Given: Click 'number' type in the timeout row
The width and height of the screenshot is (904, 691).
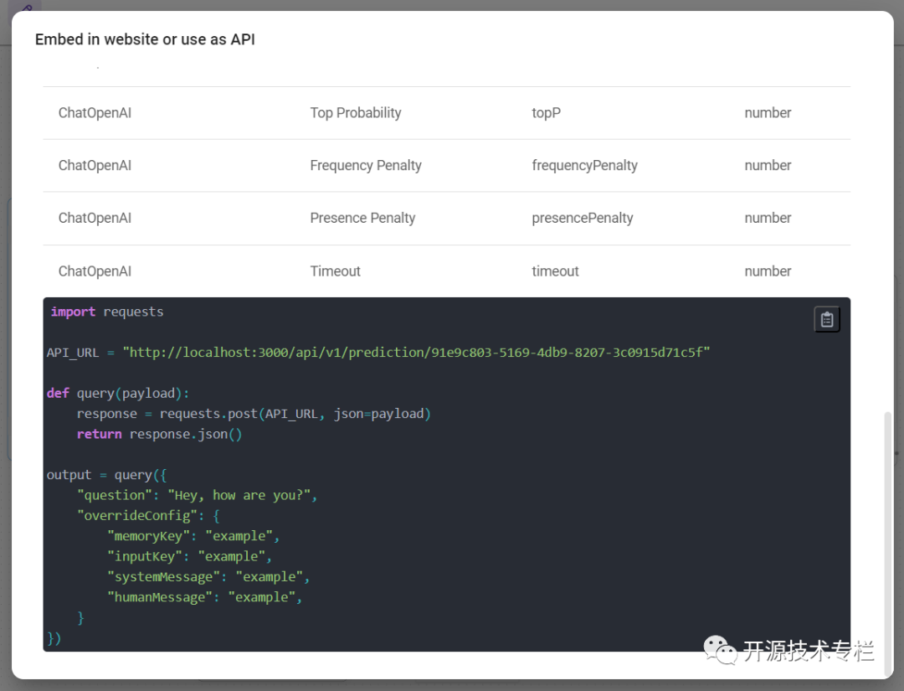Looking at the screenshot, I should click(768, 271).
